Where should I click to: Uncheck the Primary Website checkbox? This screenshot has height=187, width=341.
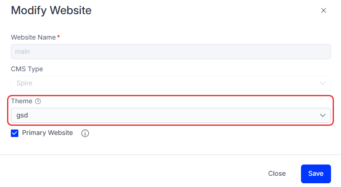tap(15, 133)
